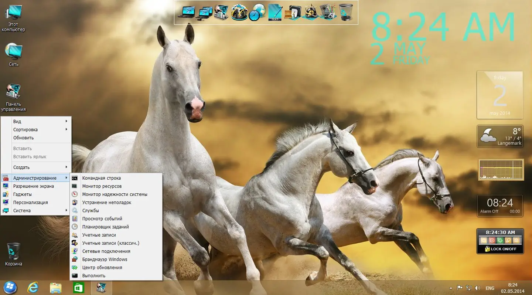
Task: Toggle the Alarm Off label on clock gadget
Action: pyautogui.click(x=489, y=211)
